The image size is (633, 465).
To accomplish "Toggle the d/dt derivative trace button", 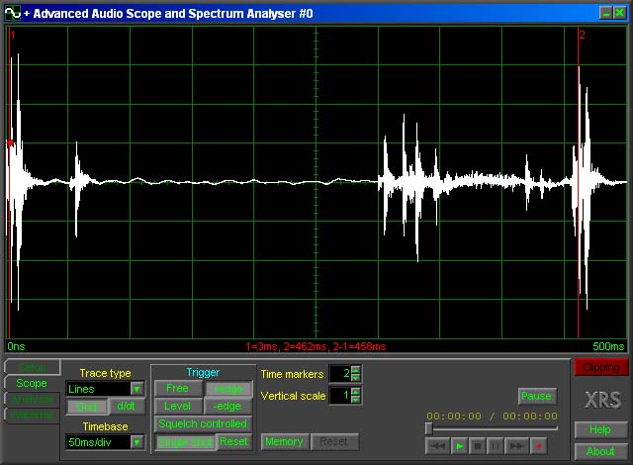I will 126,406.
